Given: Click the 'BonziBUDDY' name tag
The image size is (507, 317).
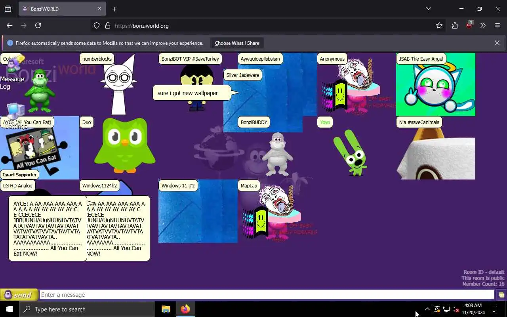Looking at the screenshot, I should 254,122.
